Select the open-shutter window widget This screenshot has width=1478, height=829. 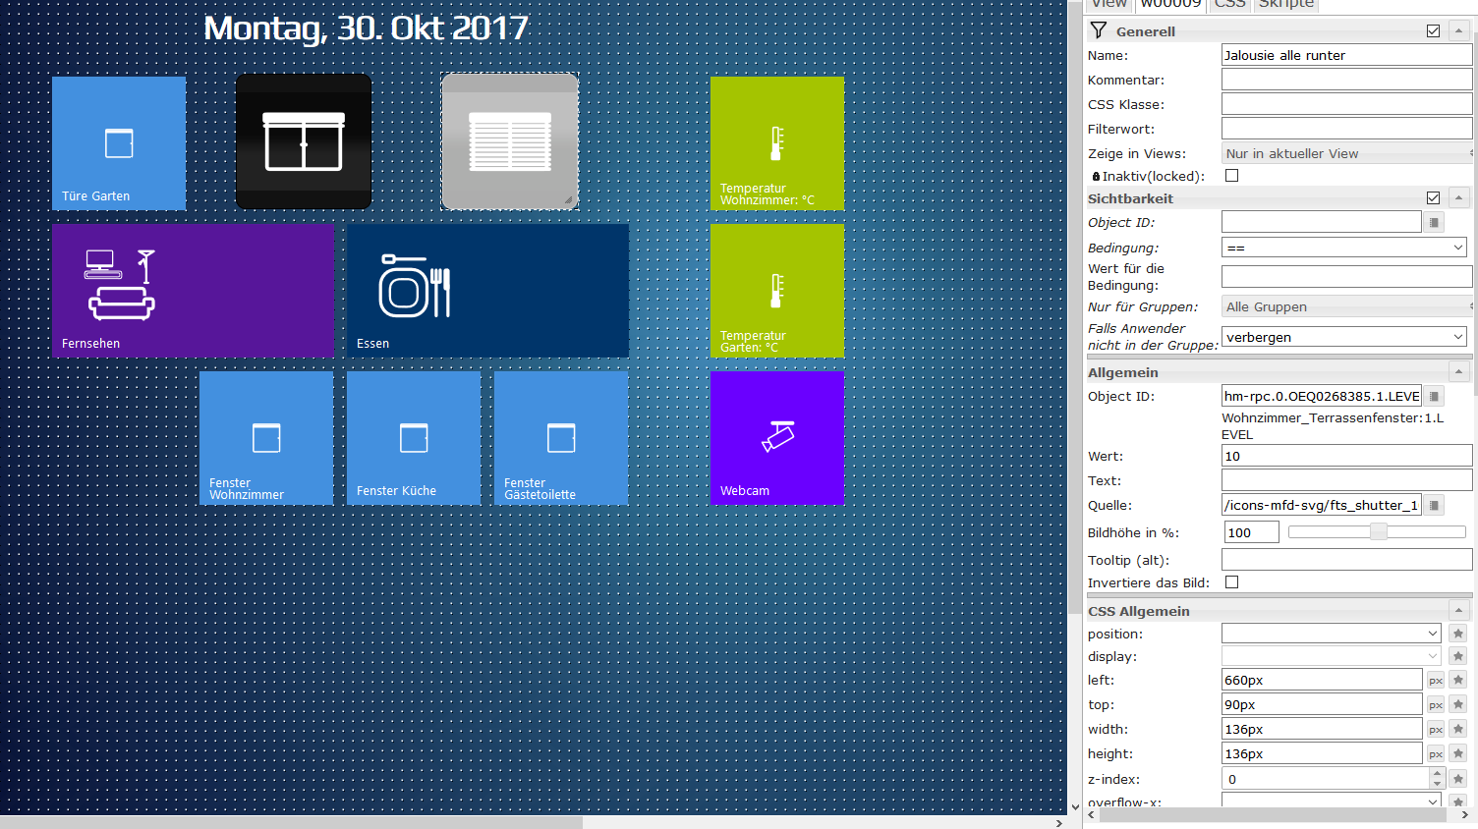(304, 141)
